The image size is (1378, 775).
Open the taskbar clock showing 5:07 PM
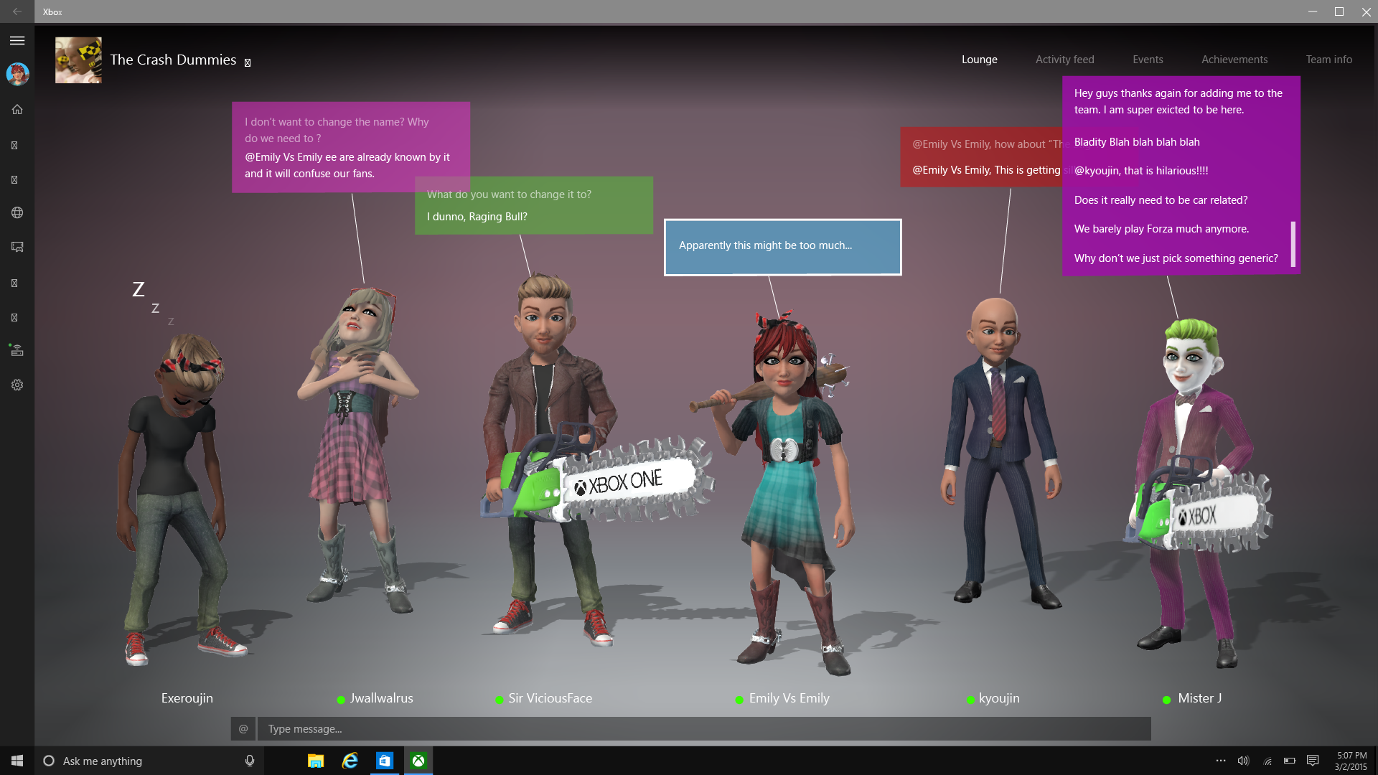pos(1351,761)
